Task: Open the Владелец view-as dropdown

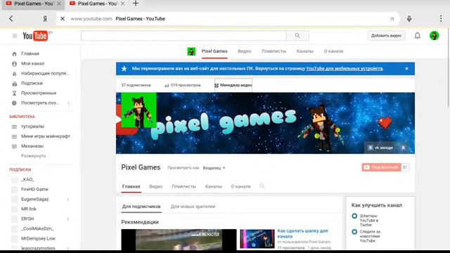Action: coord(214,168)
